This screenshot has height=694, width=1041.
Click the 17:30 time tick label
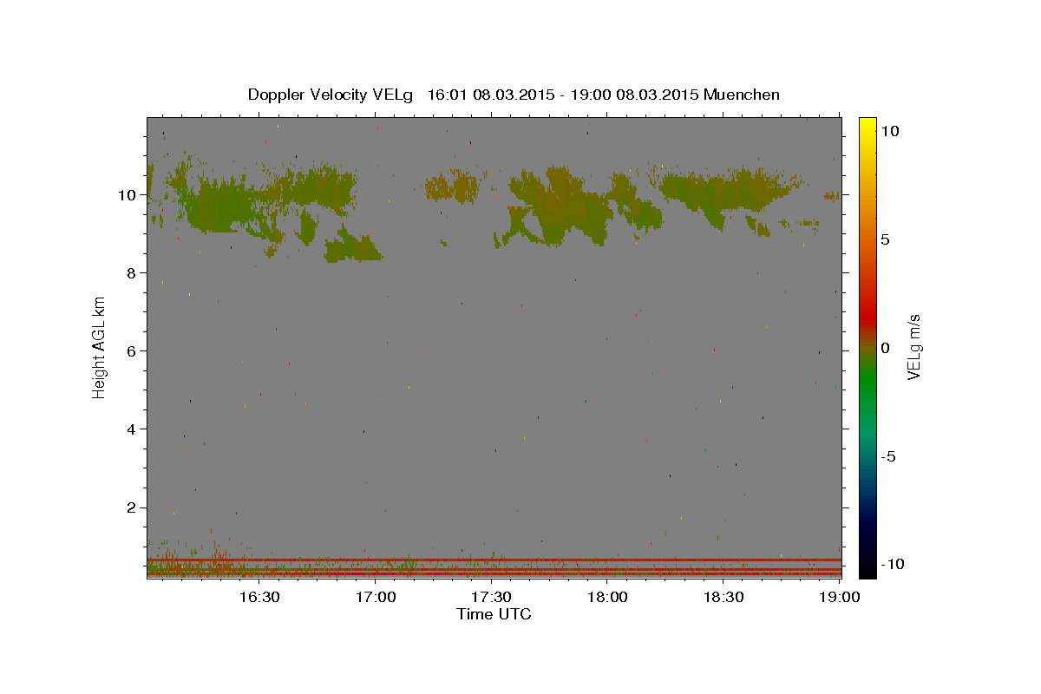492,597
